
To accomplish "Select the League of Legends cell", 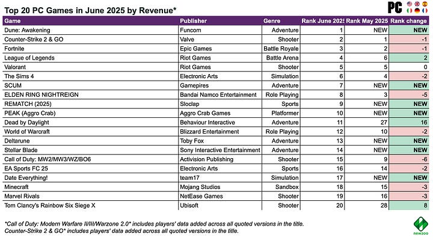I will [91, 58].
